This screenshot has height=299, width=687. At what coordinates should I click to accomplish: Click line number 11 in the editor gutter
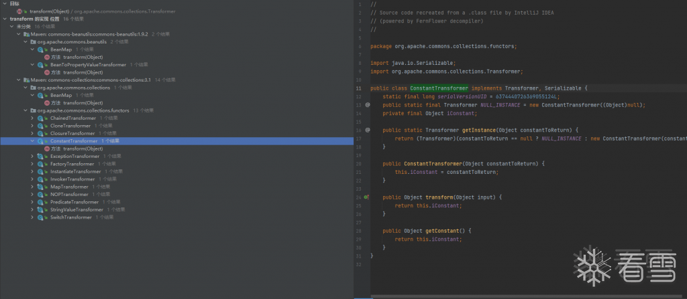tap(358, 88)
